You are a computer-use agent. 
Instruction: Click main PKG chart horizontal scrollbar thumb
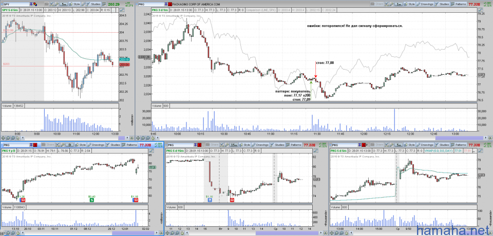(x=459, y=138)
